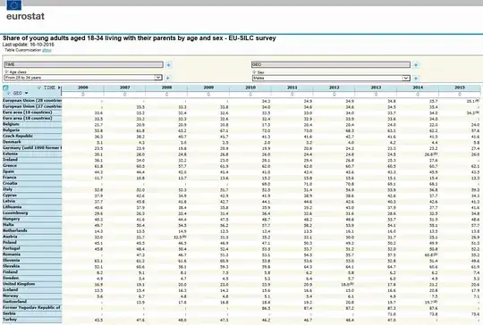The image size is (483, 325).
Task: Select the 2010 column header
Action: 250,87
